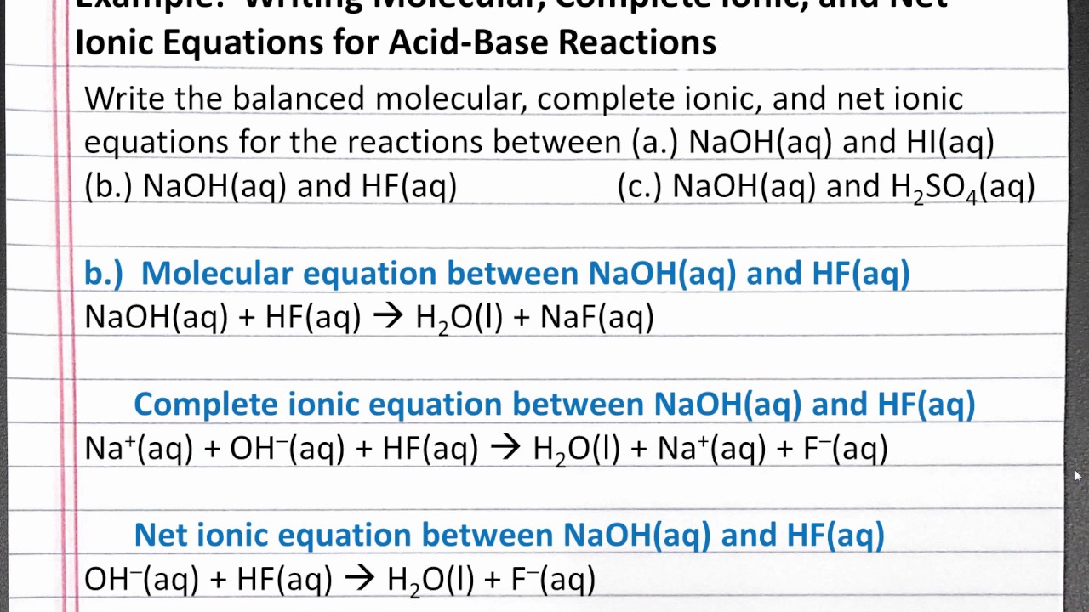1089x612 pixels.
Task: Click the "(c.) NaOH(aq) and H2SO4(aq)" problem text
Action: click(x=825, y=187)
